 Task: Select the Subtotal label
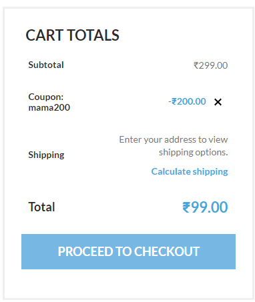click(46, 65)
